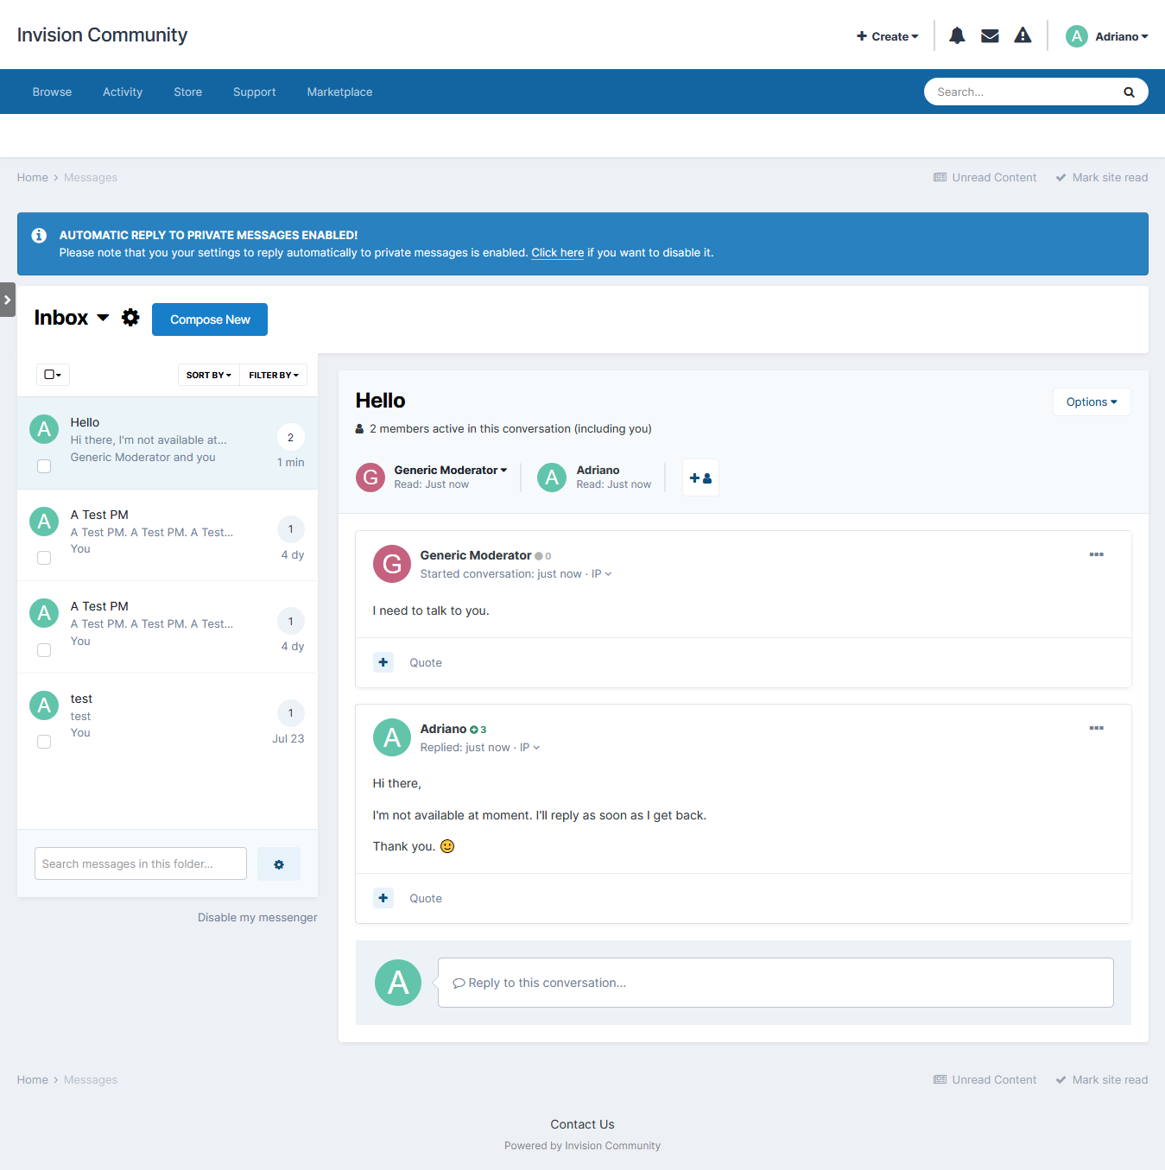The height and width of the screenshot is (1170, 1165).
Task: Click the 'Disable my messenger' link
Action: pyautogui.click(x=257, y=917)
